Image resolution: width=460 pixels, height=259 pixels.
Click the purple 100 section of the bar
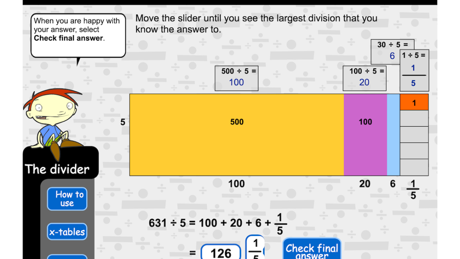coord(365,134)
